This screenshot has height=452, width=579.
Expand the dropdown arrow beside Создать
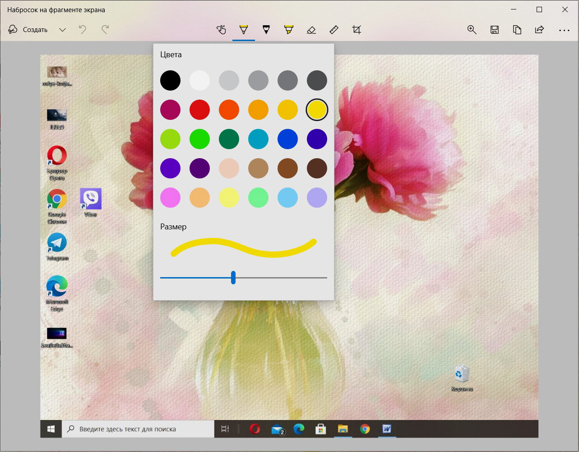(63, 30)
